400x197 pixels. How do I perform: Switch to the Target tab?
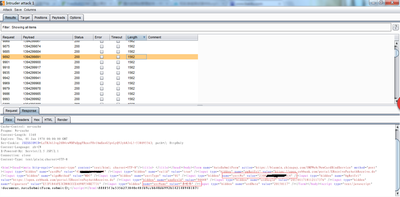(x=25, y=18)
